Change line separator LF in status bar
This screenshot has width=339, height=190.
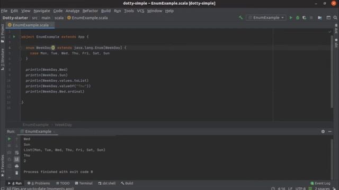[x=290, y=188]
